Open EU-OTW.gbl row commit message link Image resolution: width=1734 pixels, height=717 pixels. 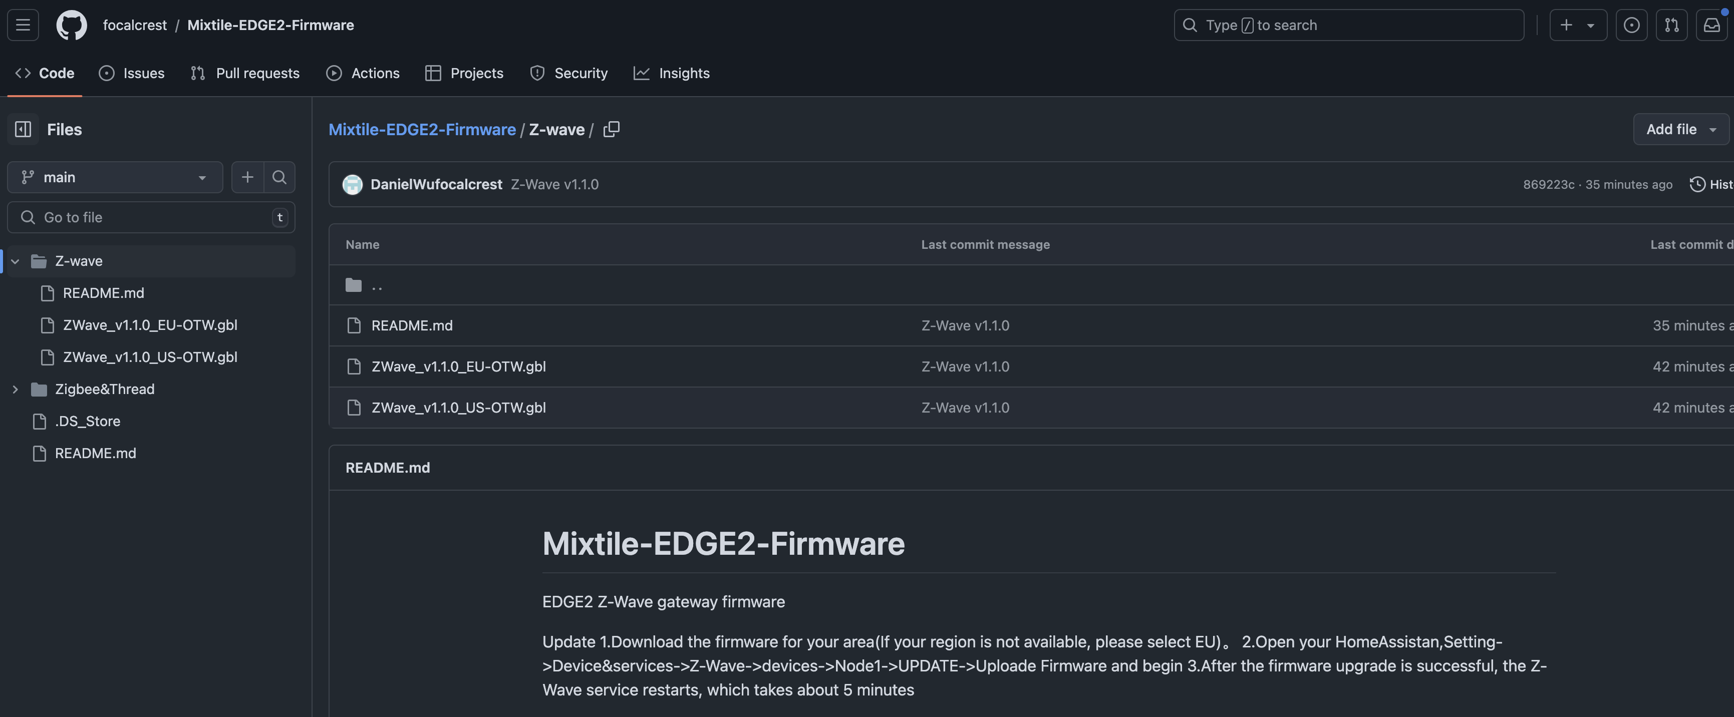coord(965,367)
